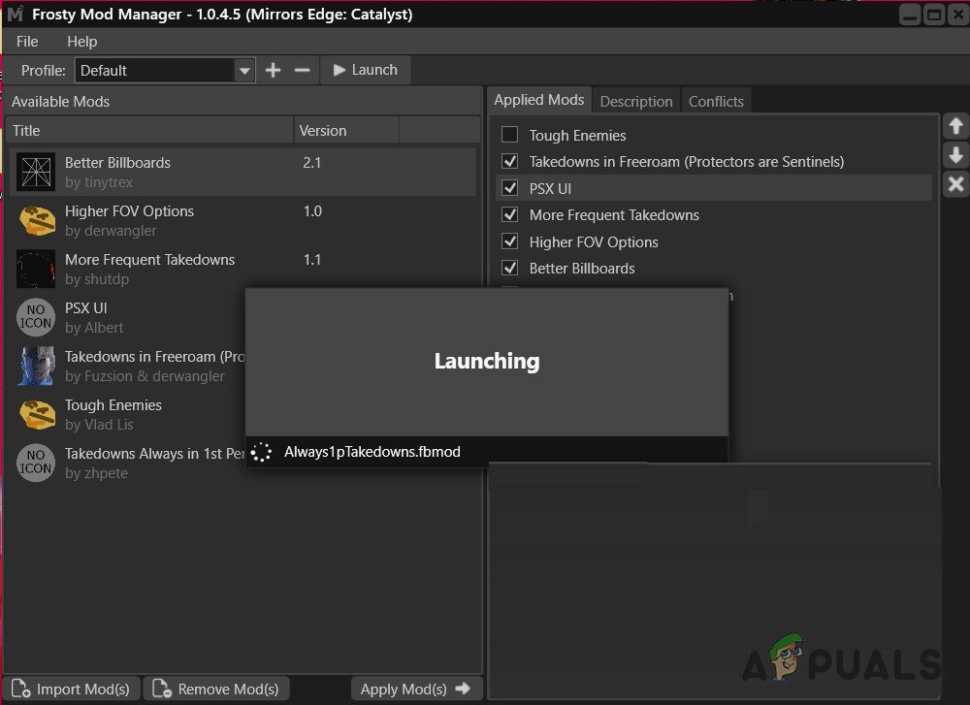Click the remove profile minus icon
This screenshot has height=705, width=970.
[x=304, y=70]
